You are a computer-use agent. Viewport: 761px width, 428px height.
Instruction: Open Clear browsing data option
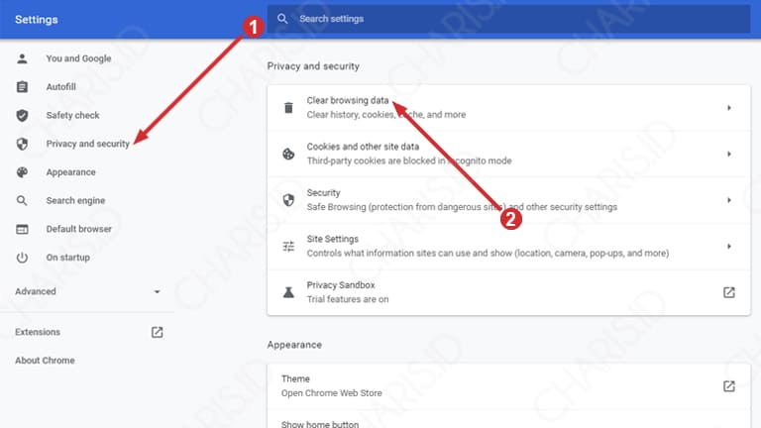point(508,108)
